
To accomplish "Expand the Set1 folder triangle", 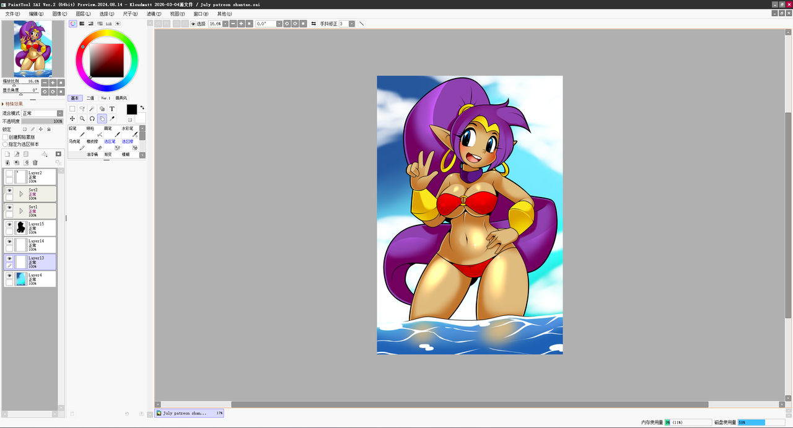I will coord(21,211).
